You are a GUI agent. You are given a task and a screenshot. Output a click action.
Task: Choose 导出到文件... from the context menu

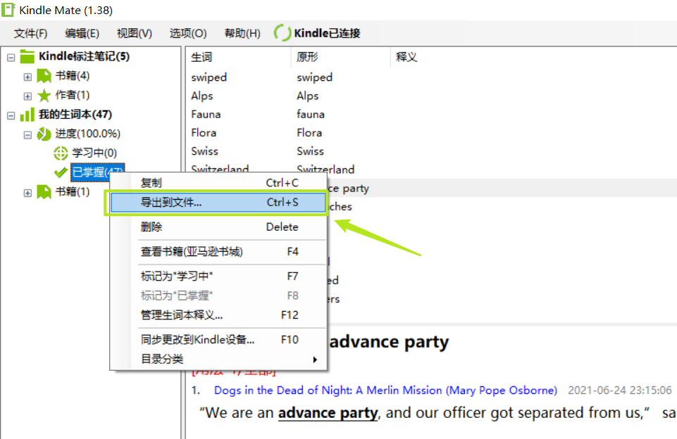tap(218, 202)
